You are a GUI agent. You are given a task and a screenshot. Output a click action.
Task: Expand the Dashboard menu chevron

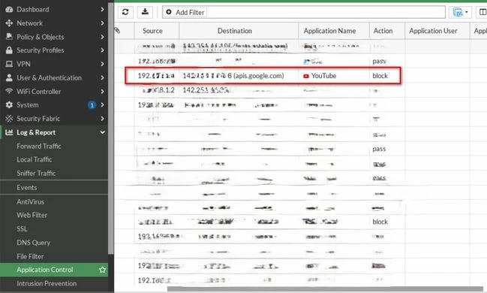point(102,9)
